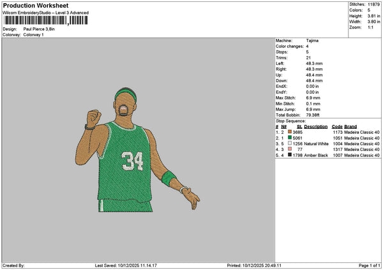The image size is (383, 270).
Task: Click the Zoom value '1:1'
Action: [370, 27]
